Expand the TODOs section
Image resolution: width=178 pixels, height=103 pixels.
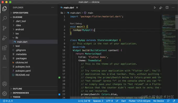pyautogui.click(x=34, y=97)
